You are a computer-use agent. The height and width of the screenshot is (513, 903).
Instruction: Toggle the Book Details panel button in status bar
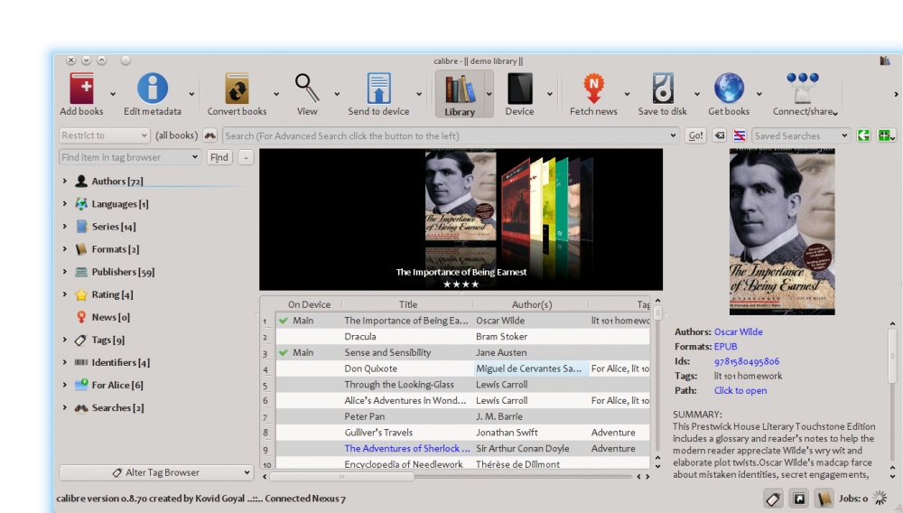824,499
